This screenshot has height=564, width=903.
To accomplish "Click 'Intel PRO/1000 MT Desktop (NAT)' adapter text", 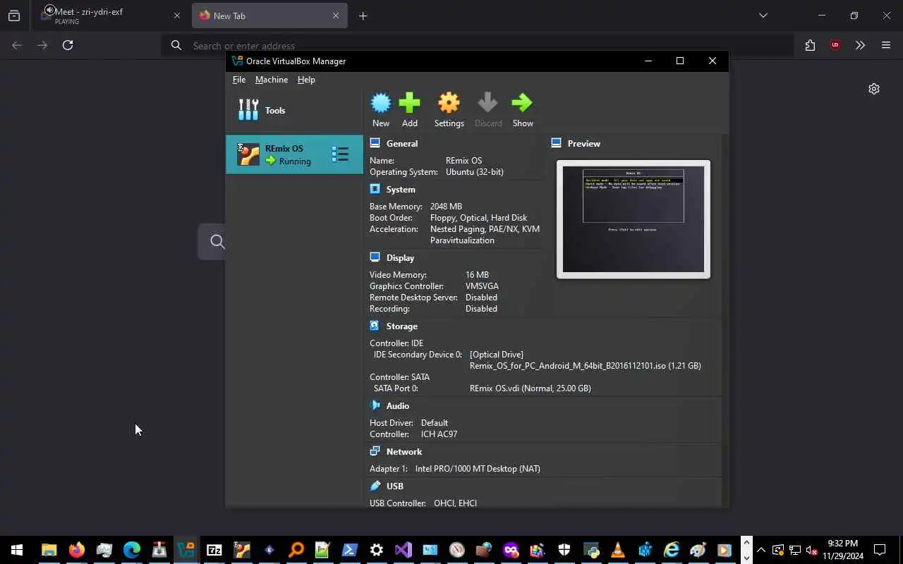I will [478, 469].
